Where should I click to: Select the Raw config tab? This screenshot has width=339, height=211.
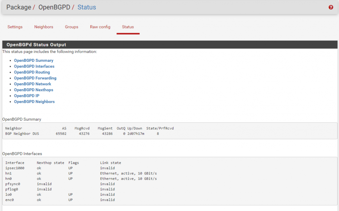click(x=100, y=27)
